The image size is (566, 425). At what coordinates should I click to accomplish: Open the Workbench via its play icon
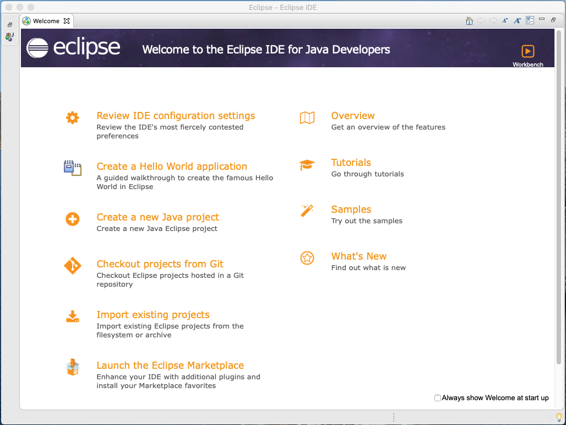(x=528, y=51)
